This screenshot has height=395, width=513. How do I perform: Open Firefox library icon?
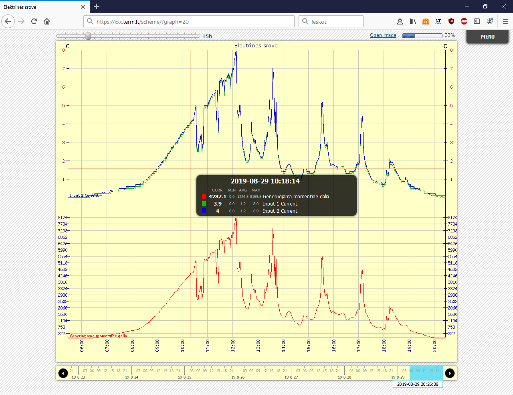(x=413, y=21)
